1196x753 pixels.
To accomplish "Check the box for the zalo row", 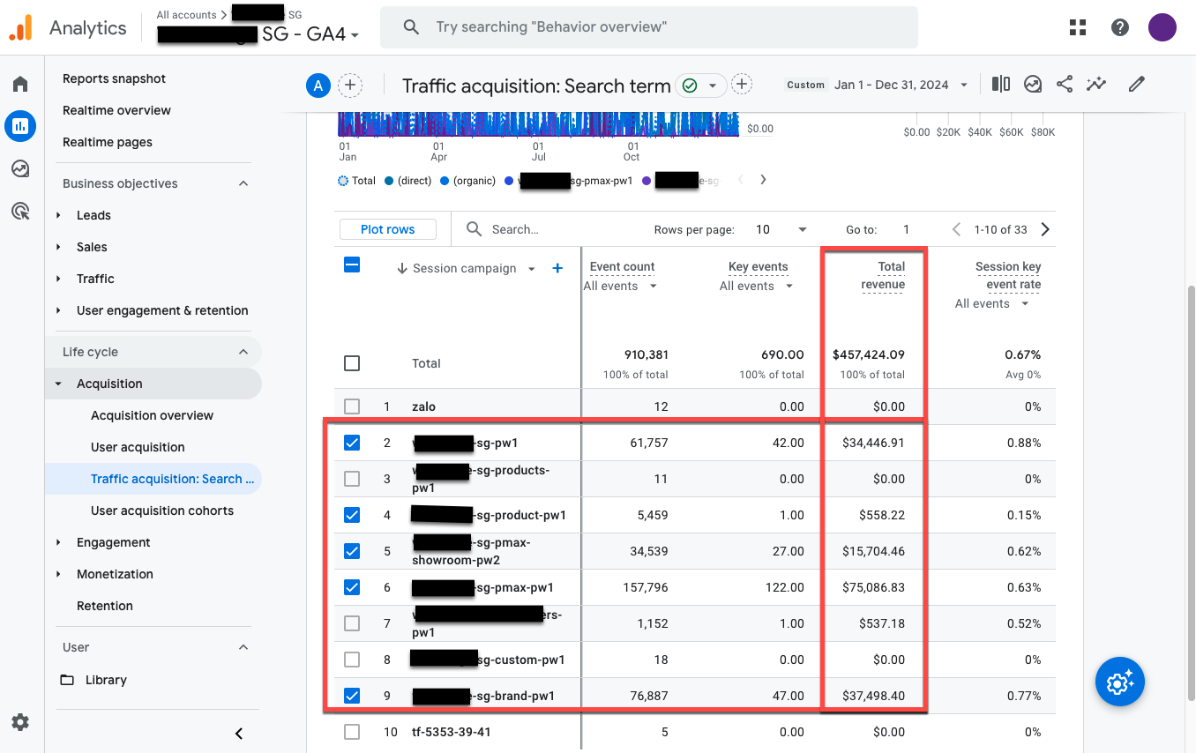I will [x=352, y=406].
